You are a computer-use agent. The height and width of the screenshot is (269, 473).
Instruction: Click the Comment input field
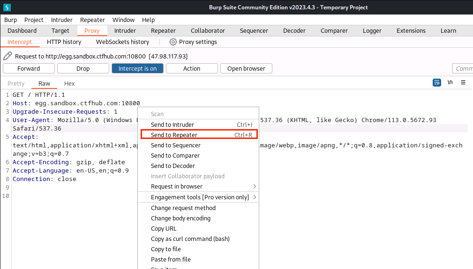[463, 68]
